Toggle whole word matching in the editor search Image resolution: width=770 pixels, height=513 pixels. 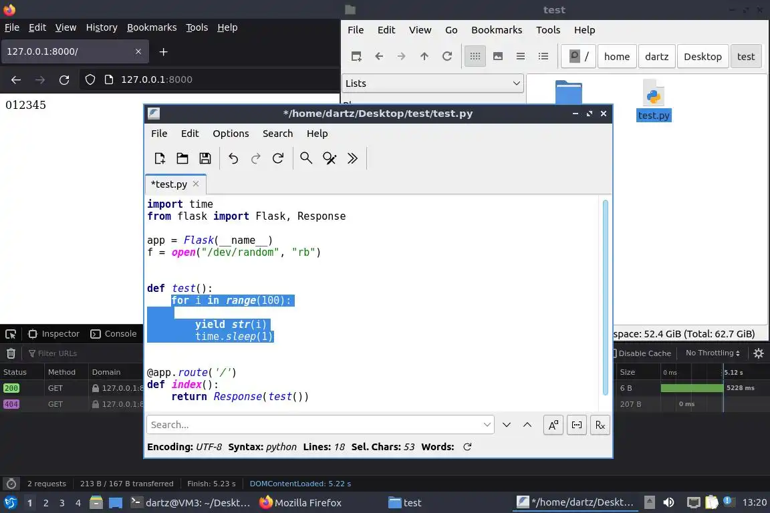pyautogui.click(x=577, y=425)
